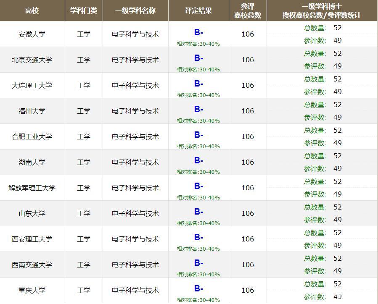Select the 西安理工大学 university cell
Image resolution: width=378 pixels, height=304 pixels.
32,239
